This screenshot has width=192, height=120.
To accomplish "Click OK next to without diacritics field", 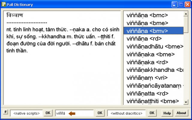I will pos(152,113).
